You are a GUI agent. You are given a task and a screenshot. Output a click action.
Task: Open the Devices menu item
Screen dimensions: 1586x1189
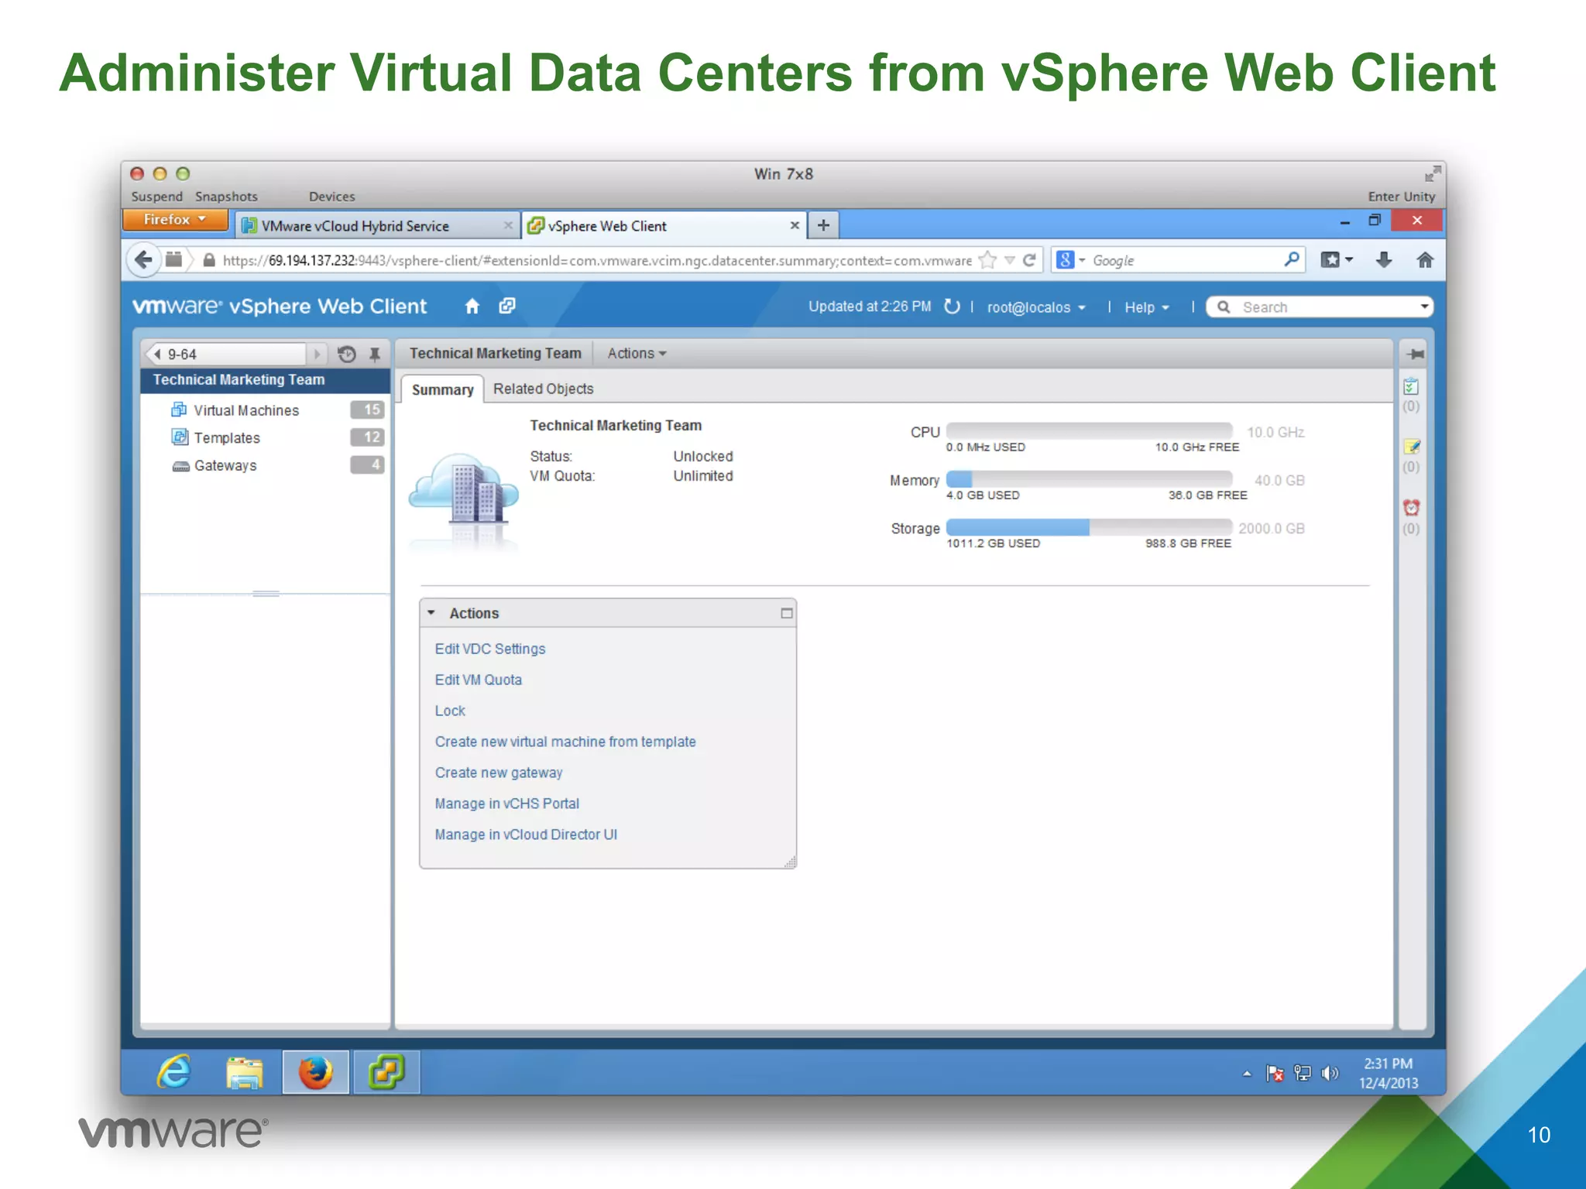tap(331, 197)
